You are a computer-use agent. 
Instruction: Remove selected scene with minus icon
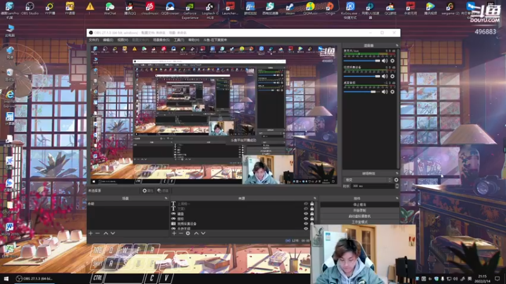[x=97, y=233]
